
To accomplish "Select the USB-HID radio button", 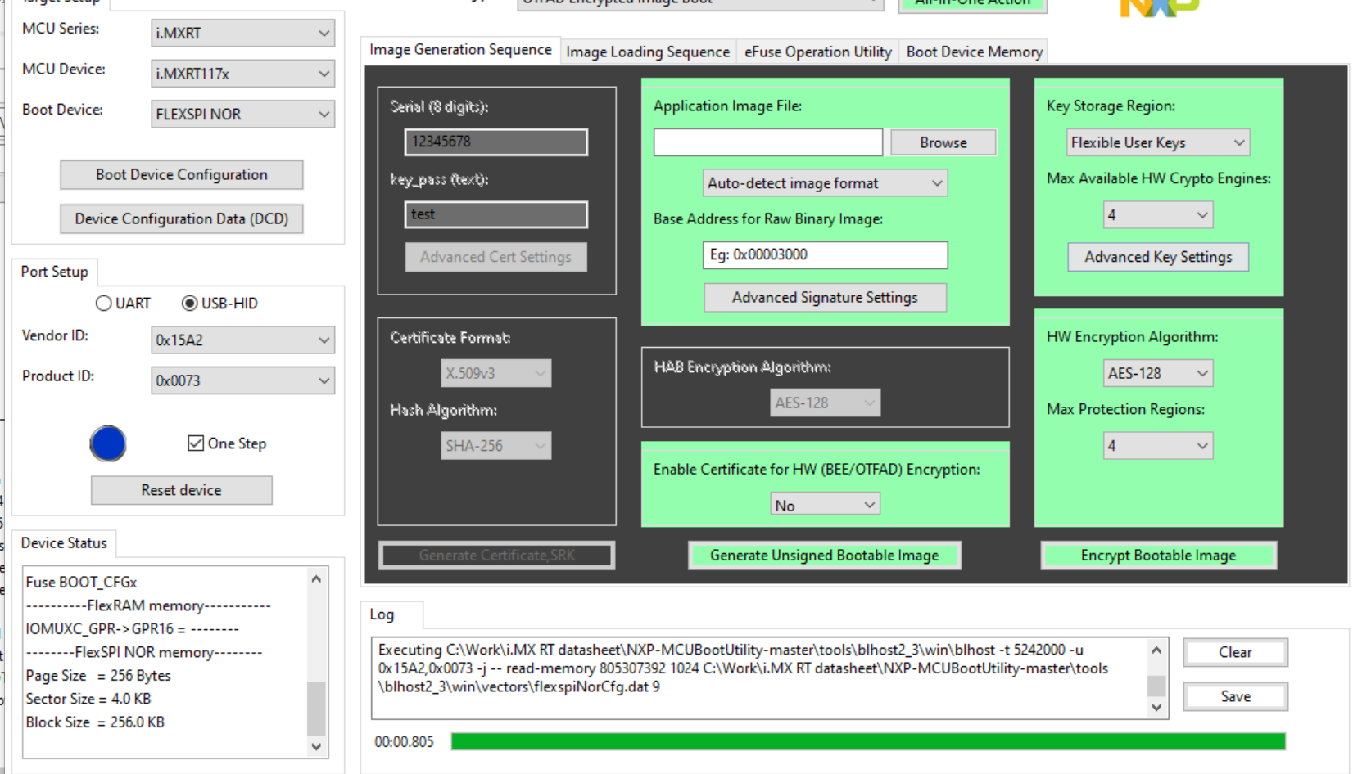I will coord(219,304).
